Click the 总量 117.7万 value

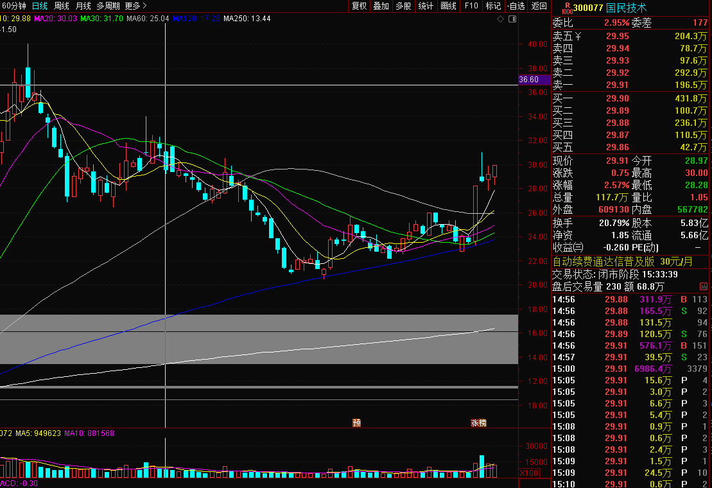click(612, 198)
